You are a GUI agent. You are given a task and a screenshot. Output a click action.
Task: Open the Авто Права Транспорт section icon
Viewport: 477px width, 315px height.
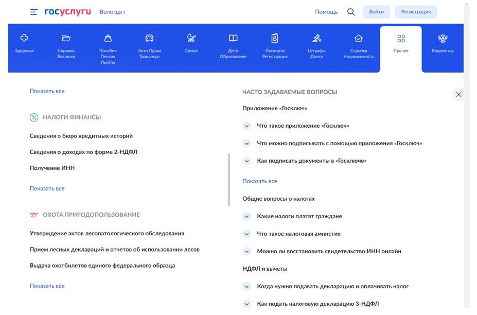pyautogui.click(x=149, y=37)
